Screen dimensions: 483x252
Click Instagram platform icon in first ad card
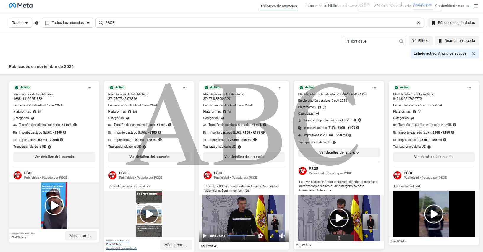pos(40,112)
